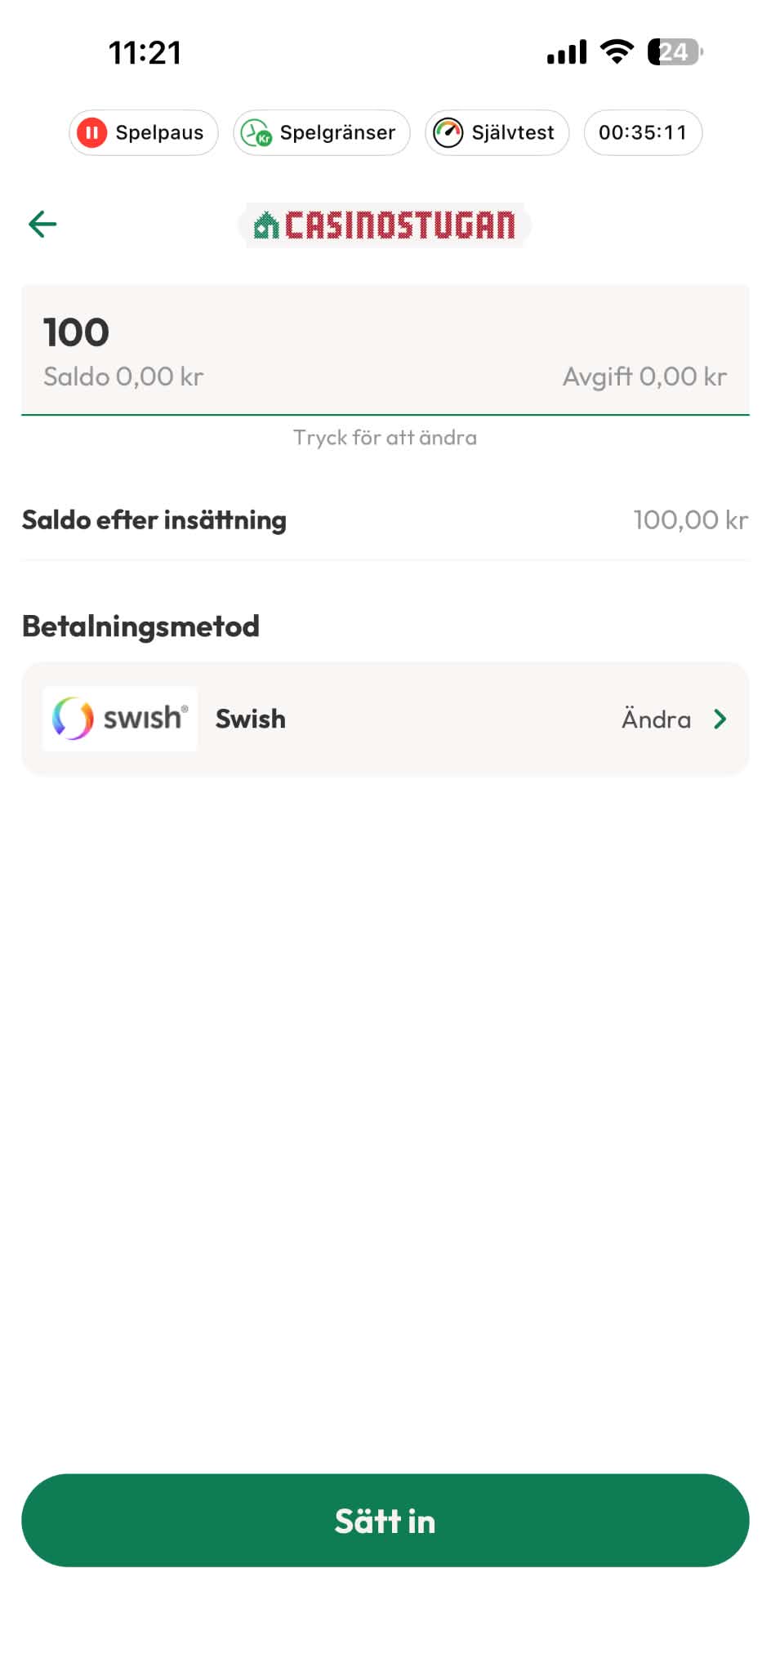Tap the 'Tryck för att ändra' hint
The height and width of the screenshot is (1671, 771).
385,438
